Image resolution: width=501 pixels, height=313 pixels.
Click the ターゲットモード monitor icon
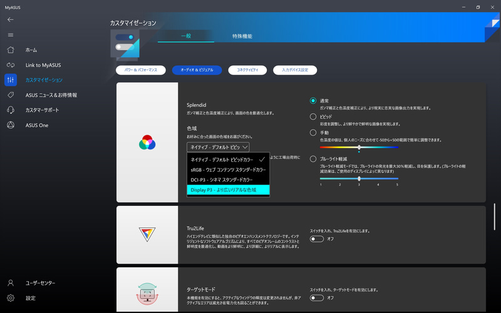(147, 294)
